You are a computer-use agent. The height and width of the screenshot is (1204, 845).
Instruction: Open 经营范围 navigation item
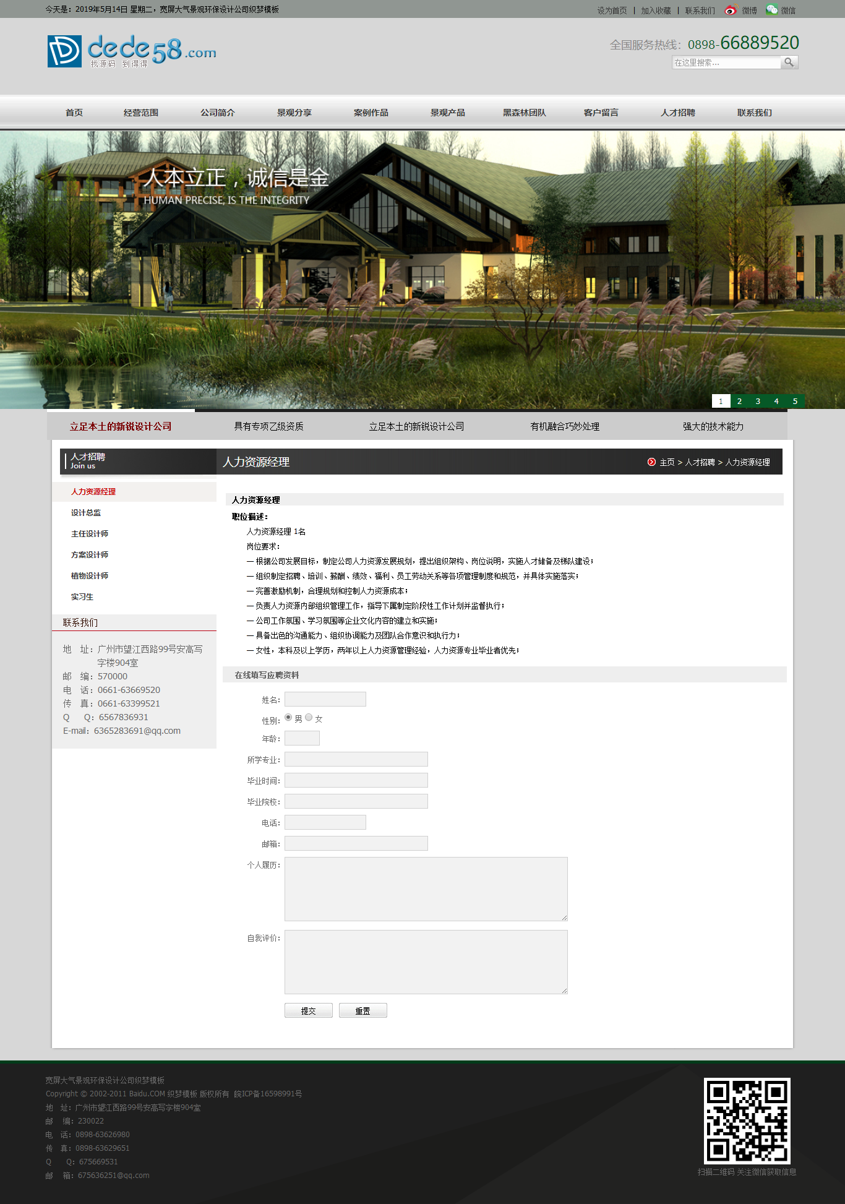point(141,112)
